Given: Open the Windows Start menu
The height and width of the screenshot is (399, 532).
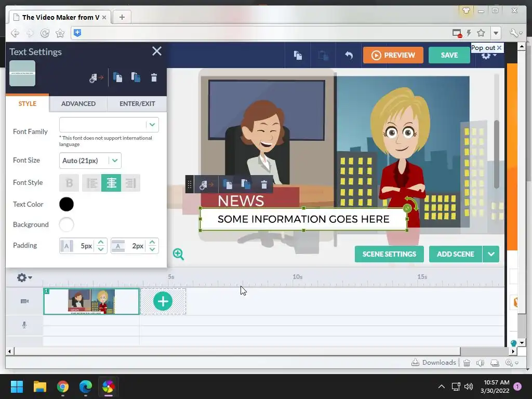Looking at the screenshot, I should 17,387.
